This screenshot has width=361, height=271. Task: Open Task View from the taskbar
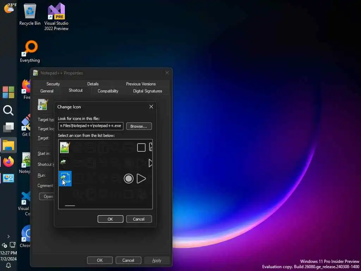[8, 127]
